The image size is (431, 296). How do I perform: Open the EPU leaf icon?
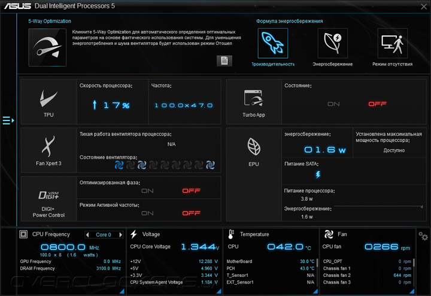pos(254,146)
